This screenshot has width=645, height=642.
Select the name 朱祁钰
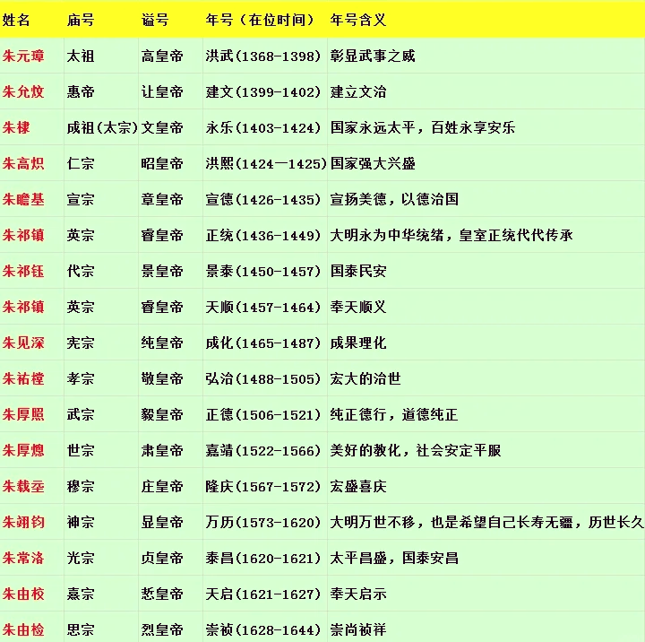click(23, 271)
